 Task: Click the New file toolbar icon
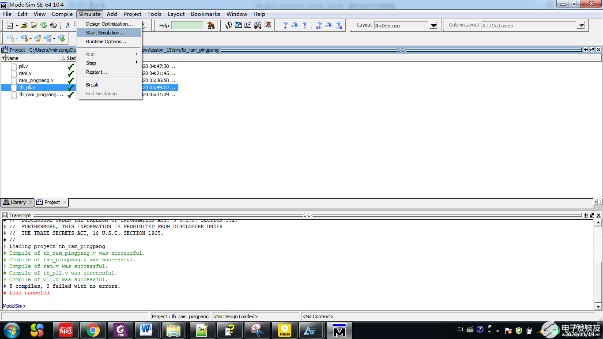tap(10, 26)
